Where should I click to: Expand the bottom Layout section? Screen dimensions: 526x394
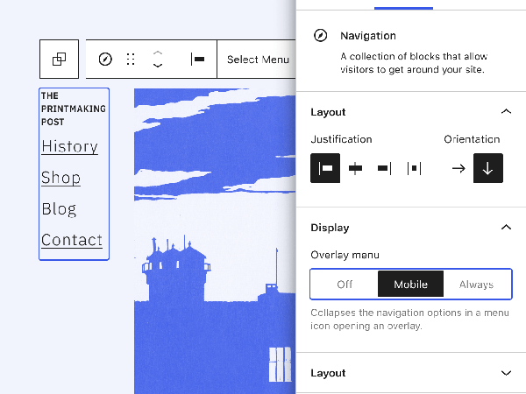tap(505, 373)
